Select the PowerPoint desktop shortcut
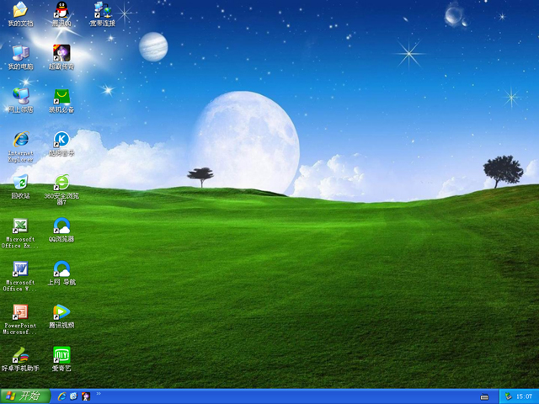The height and width of the screenshot is (404, 539). click(x=20, y=312)
